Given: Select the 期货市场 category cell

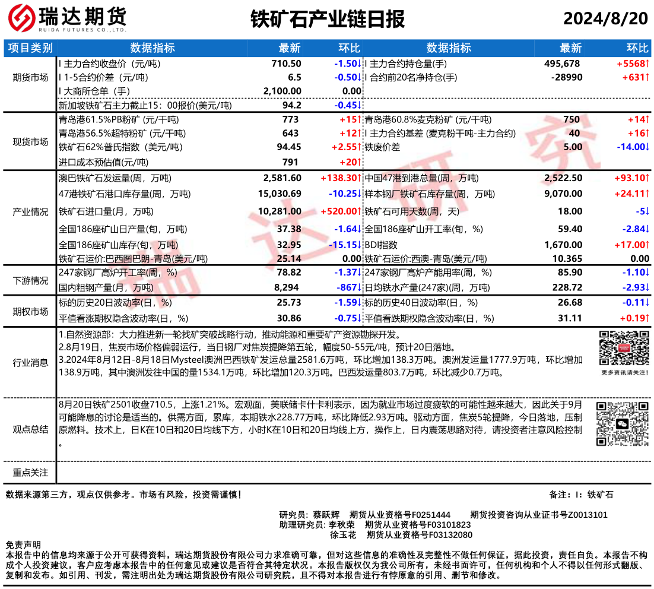Looking at the screenshot, I should (x=31, y=77).
